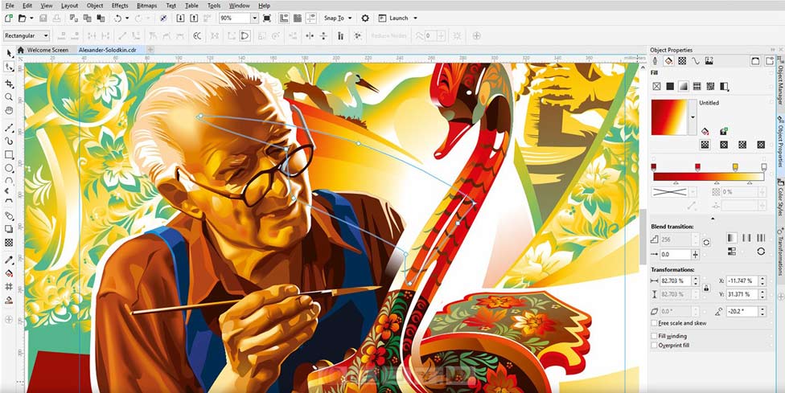This screenshot has height=393, width=785.
Task: Open the fountain fill preset picker arrow
Action: coord(693,117)
